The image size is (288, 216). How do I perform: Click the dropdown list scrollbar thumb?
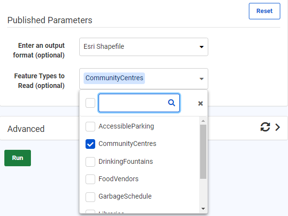click(203, 152)
